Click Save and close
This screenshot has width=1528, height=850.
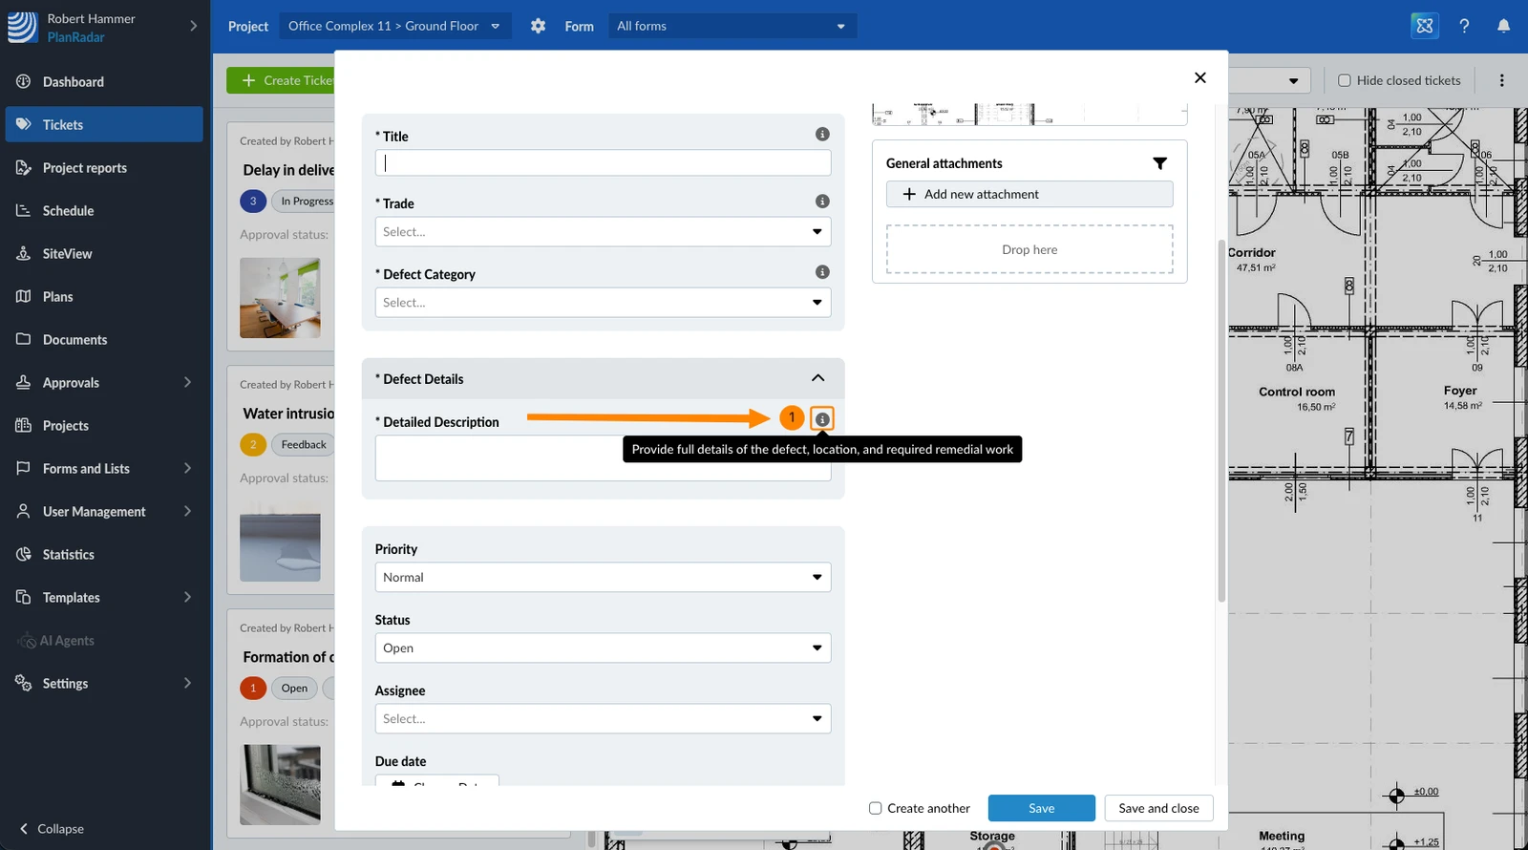pos(1159,808)
